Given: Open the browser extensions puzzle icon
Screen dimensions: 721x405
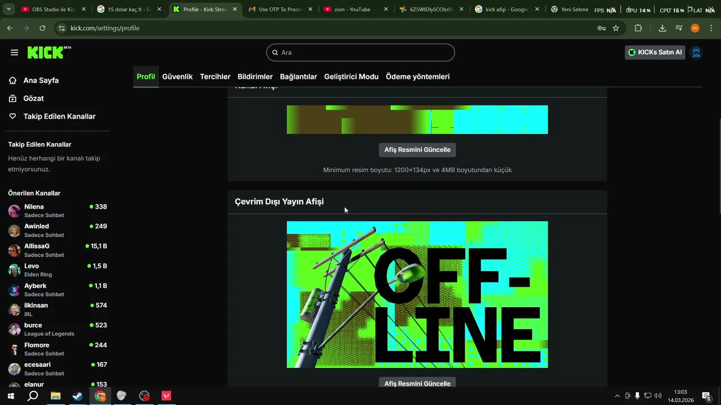Looking at the screenshot, I should coord(638,28).
